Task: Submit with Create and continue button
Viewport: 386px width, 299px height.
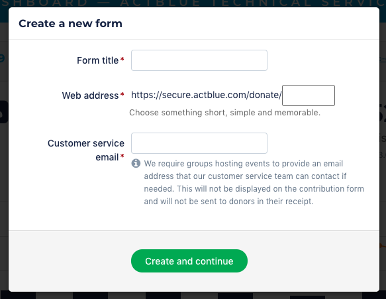Action: tap(189, 261)
